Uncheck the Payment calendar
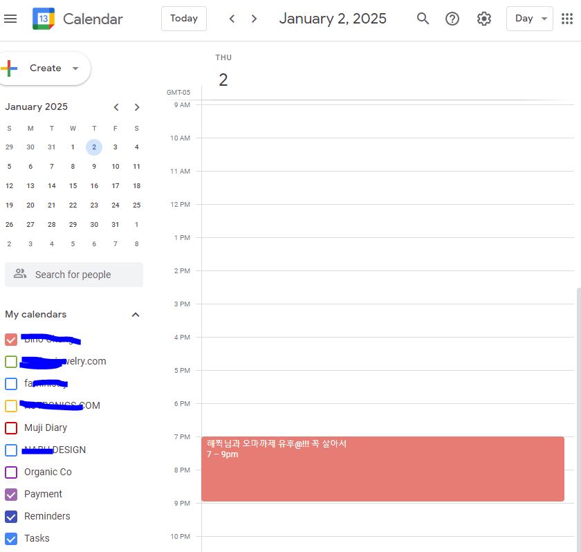581x552 pixels. coord(11,494)
